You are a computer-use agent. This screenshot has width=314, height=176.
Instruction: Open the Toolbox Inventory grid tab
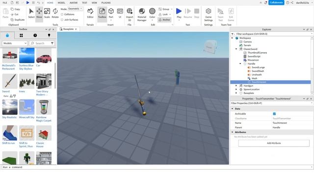[x=21, y=35]
